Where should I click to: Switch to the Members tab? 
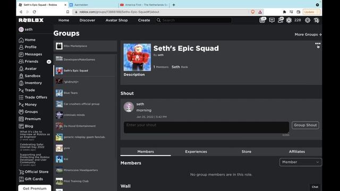pyautogui.click(x=146, y=152)
